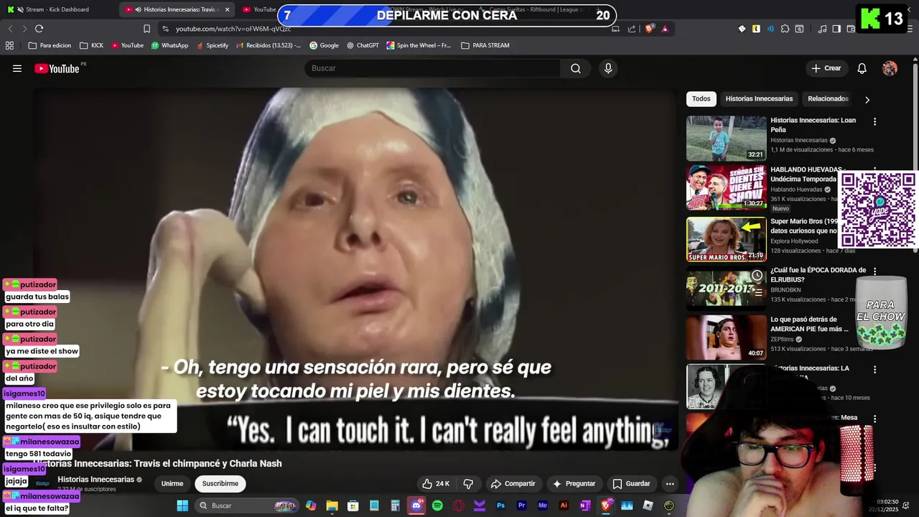This screenshot has height=517, width=919.
Task: Open Spotify from the taskbar
Action: [437, 506]
